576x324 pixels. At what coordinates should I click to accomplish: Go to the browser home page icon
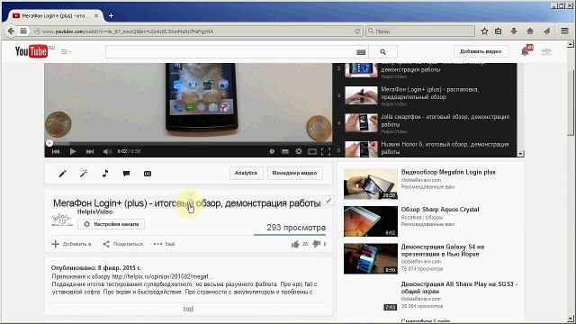pos(530,31)
